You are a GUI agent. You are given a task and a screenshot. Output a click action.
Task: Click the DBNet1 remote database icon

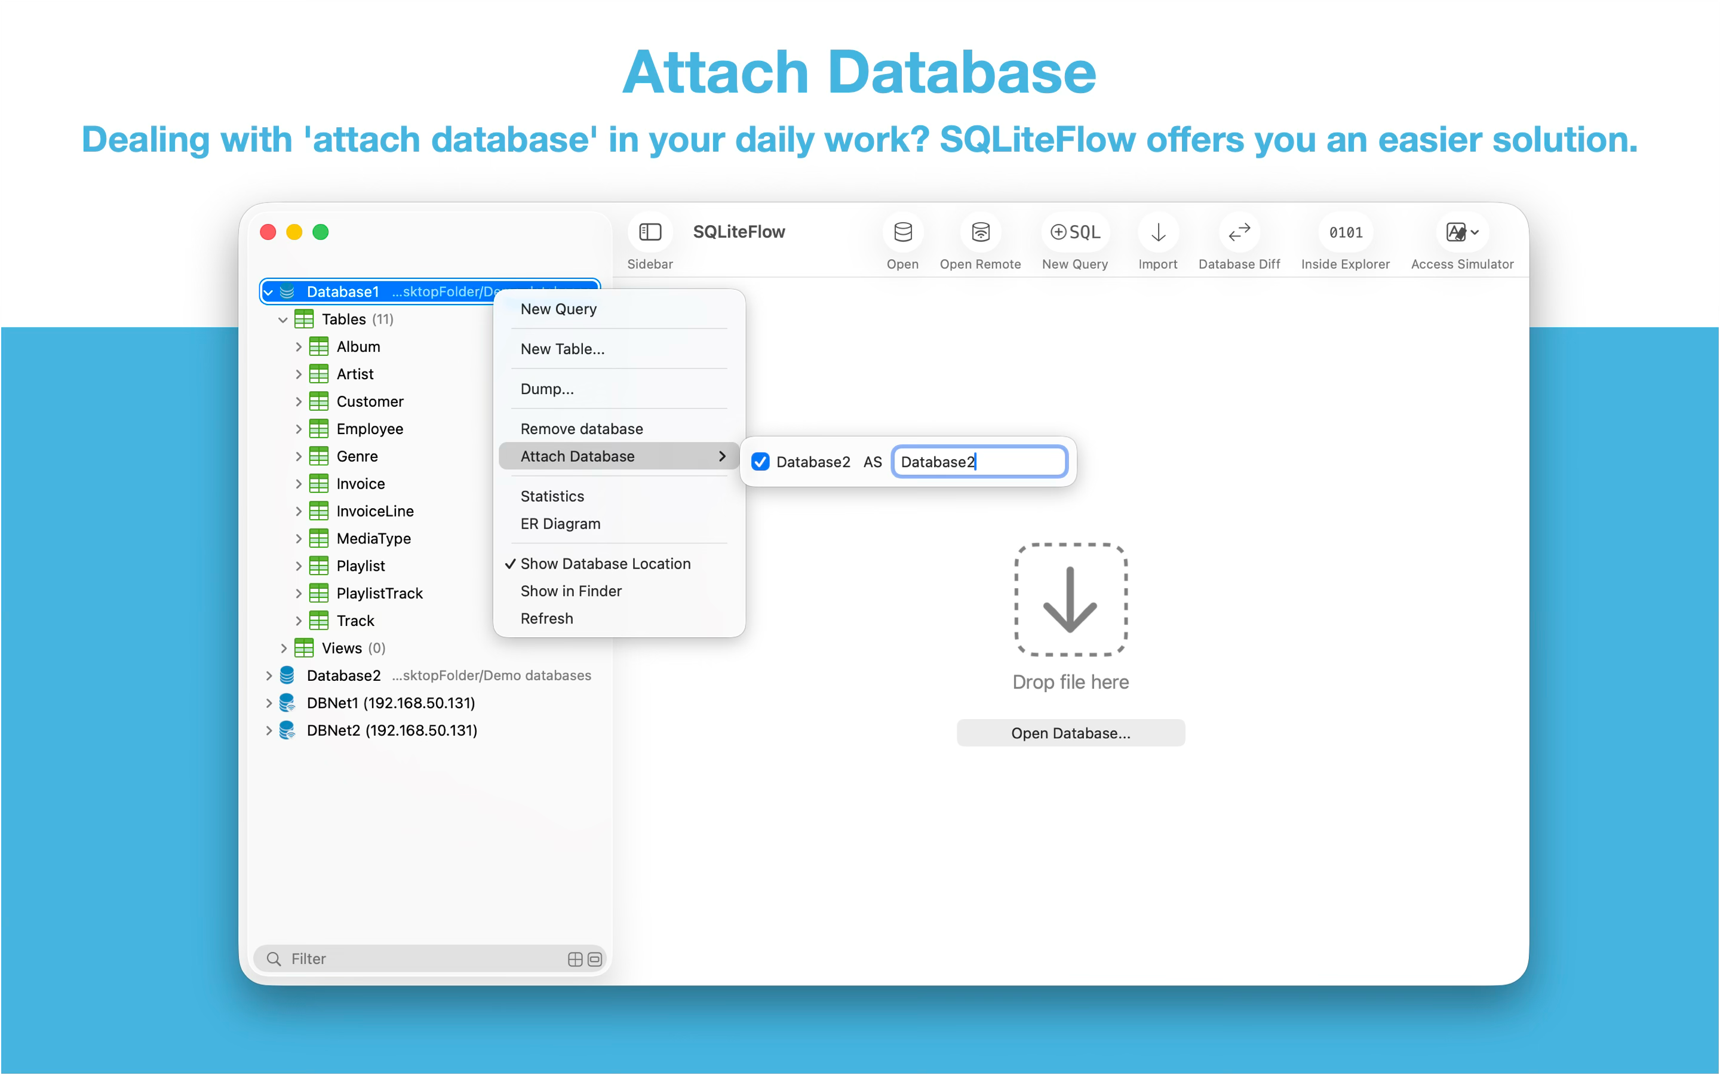pos(287,703)
